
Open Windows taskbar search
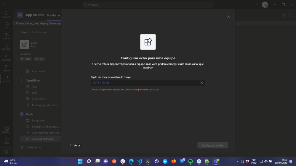click(89, 161)
